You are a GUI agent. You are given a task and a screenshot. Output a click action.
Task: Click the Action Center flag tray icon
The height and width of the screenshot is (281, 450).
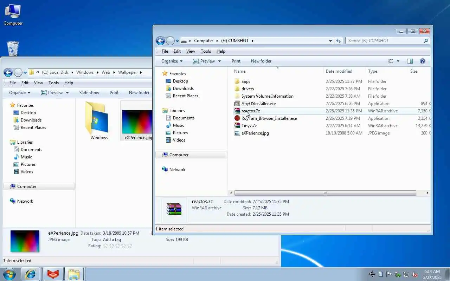[x=389, y=274]
